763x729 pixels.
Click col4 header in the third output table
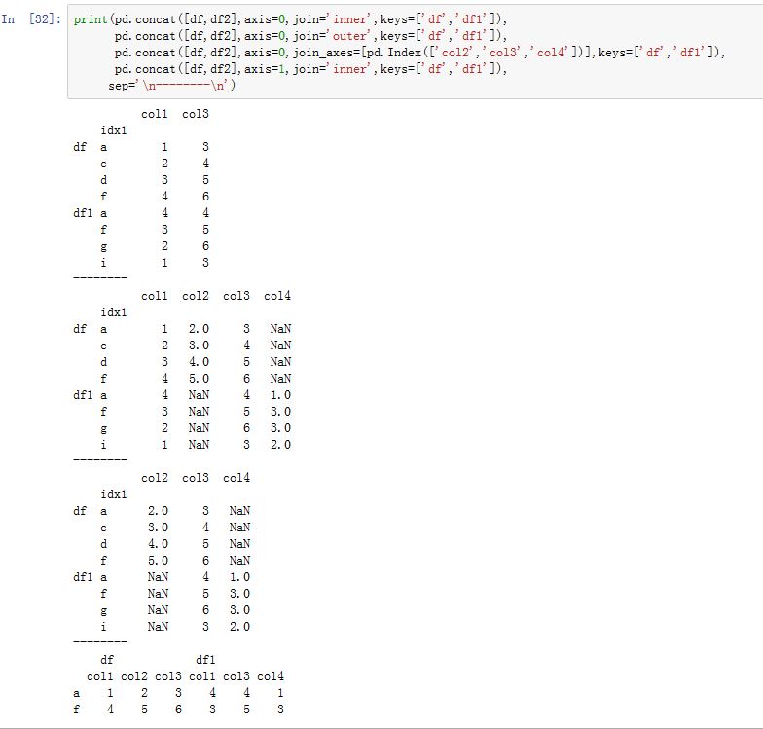click(x=236, y=478)
